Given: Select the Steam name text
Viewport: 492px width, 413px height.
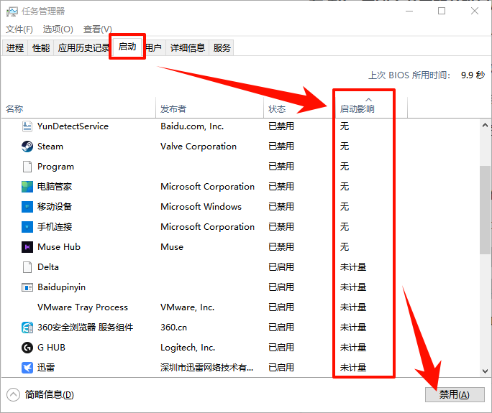Looking at the screenshot, I should (x=50, y=147).
